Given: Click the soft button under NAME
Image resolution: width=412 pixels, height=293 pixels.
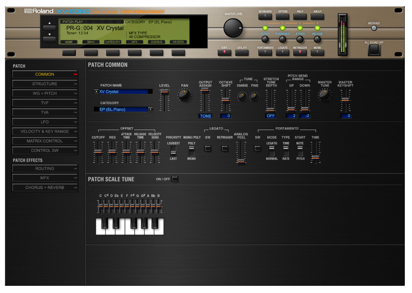Looking at the screenshot, I should click(69, 53).
